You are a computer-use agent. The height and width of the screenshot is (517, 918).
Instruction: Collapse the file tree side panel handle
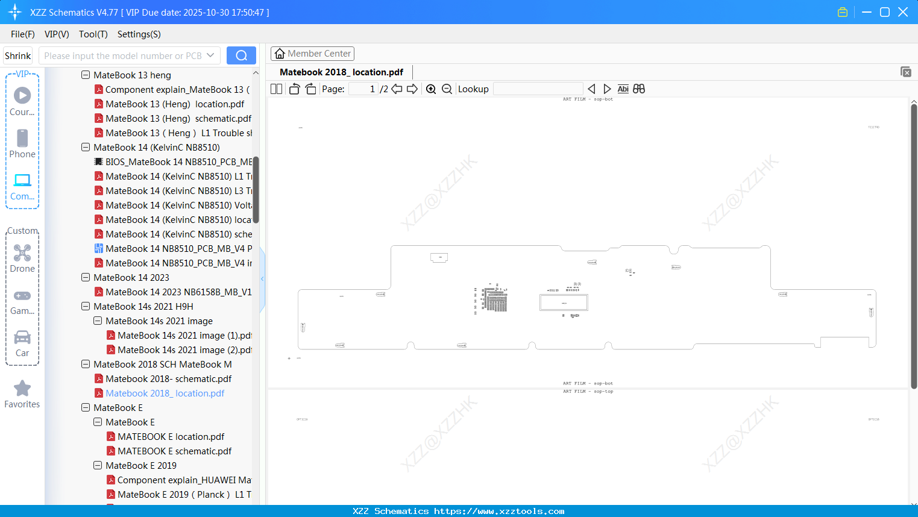pyautogui.click(x=262, y=278)
